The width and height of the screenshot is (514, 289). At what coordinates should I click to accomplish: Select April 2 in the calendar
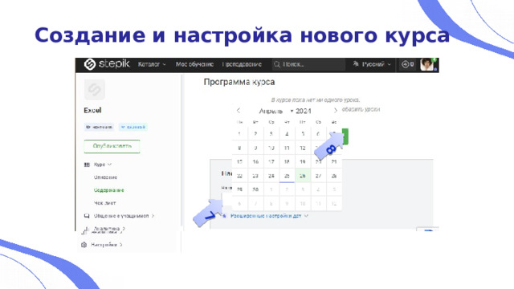coord(255,134)
